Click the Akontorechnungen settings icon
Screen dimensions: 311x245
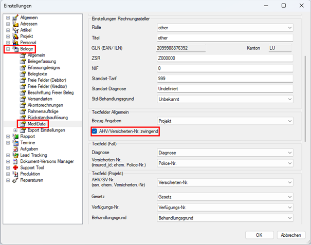23,105
